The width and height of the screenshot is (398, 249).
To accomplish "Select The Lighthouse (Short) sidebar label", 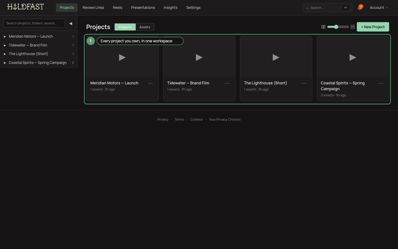I will (28, 54).
